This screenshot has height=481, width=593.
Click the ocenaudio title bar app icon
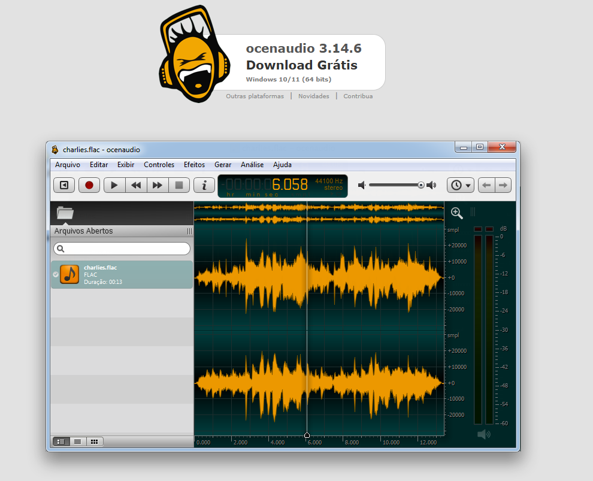pyautogui.click(x=55, y=150)
